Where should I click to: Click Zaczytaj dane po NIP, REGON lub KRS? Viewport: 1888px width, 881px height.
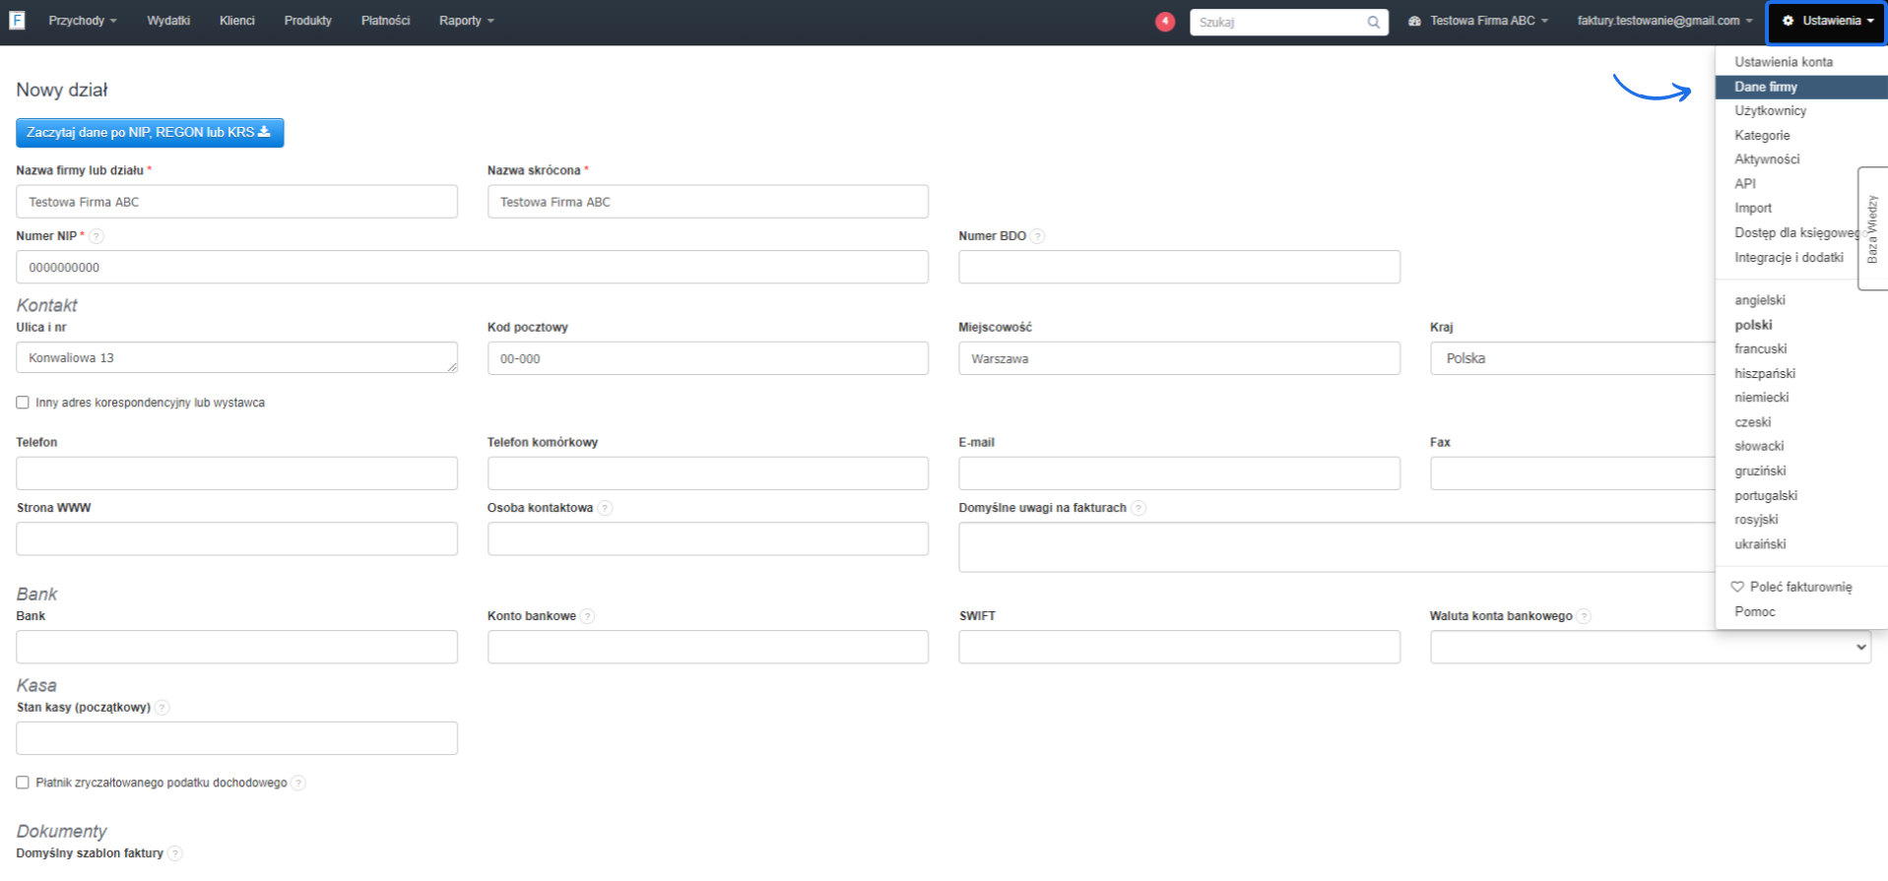150,133
